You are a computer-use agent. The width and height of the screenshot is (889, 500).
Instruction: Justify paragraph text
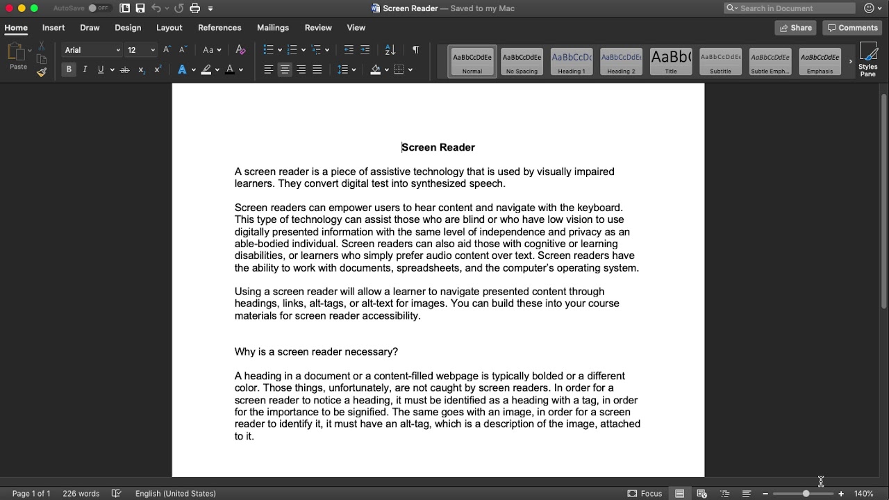coord(317,69)
